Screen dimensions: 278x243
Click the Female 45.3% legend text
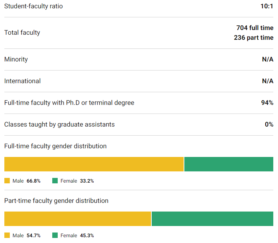coord(77,235)
